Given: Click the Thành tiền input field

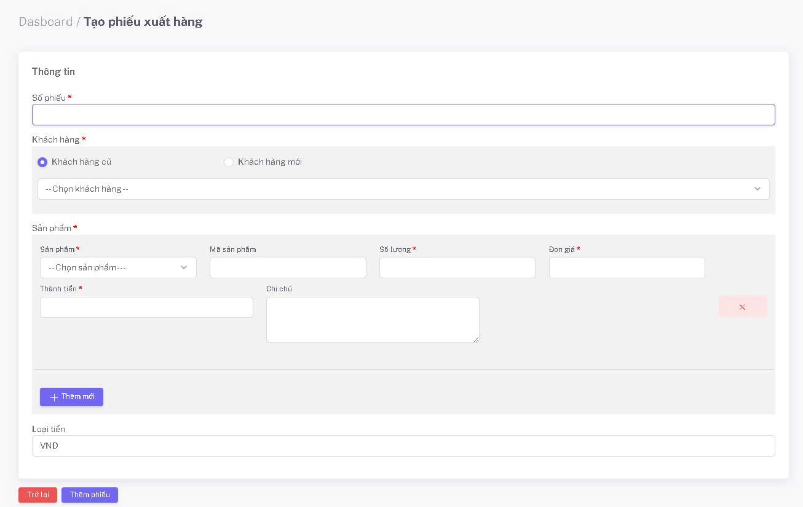Looking at the screenshot, I should click(146, 307).
